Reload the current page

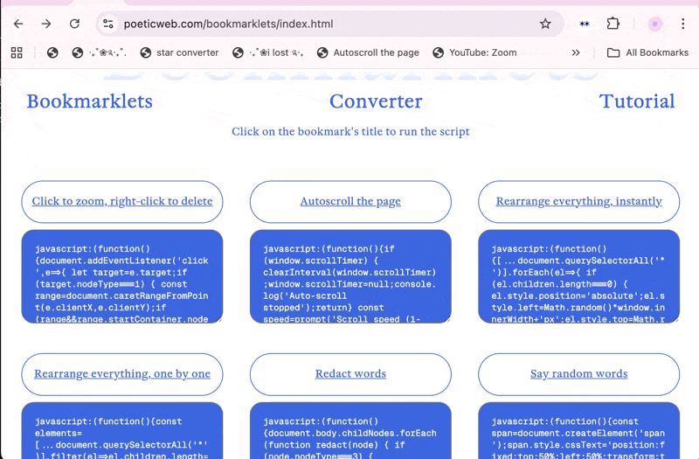point(75,24)
